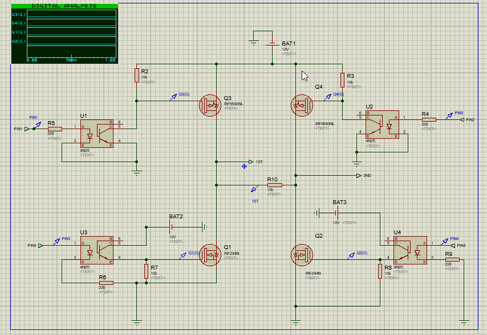Select the U4 4N25 optocoupler body
The width and height of the screenshot is (487, 335).
[x=410, y=250]
